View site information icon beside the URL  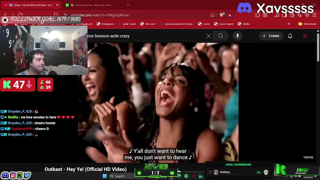click(65, 15)
